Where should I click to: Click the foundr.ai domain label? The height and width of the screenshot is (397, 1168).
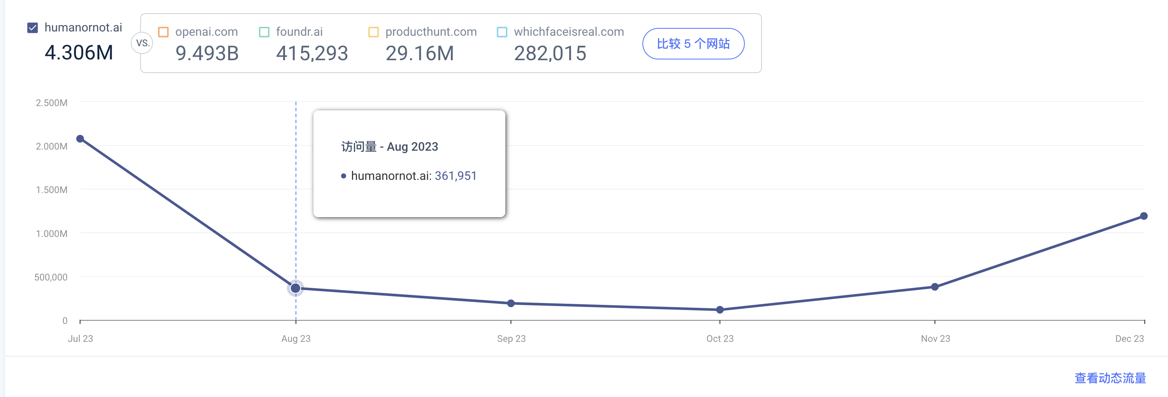(299, 31)
